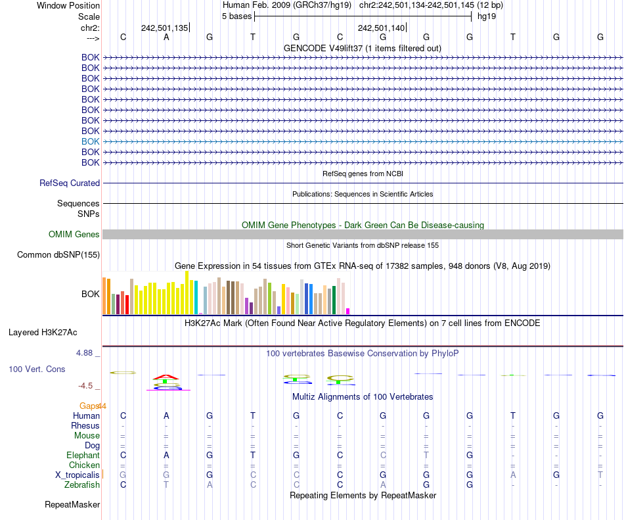Click the GENCODE V49lift37 track title

pos(363,49)
